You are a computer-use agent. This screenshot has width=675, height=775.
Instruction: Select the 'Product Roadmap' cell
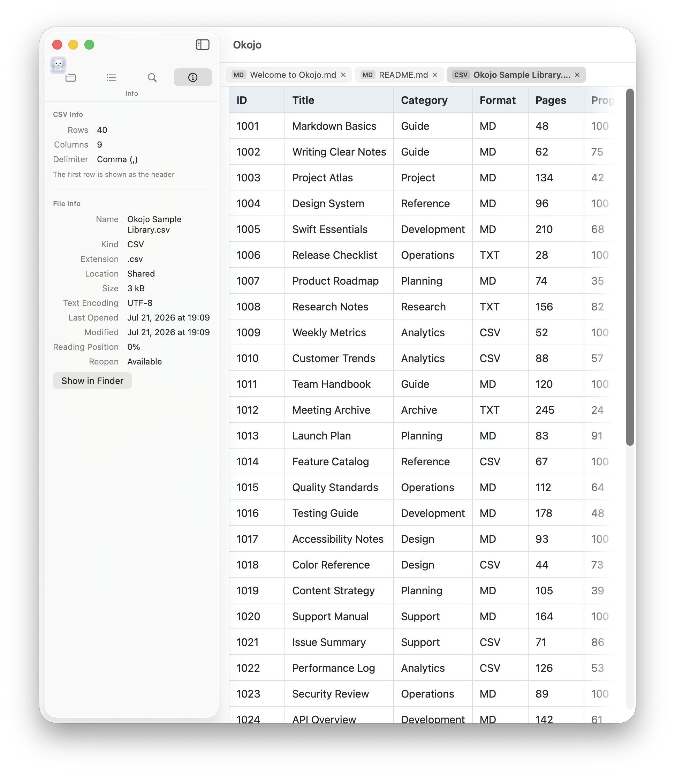click(339, 281)
